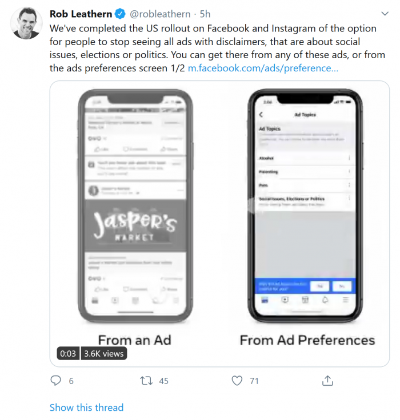400x420 pixels.
Task: Retweet this tweet via retweet icon
Action: (146, 381)
